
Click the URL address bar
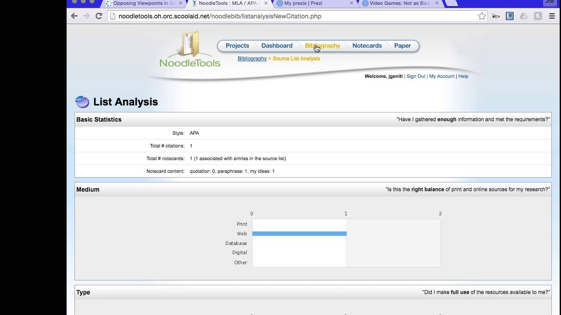tap(297, 16)
